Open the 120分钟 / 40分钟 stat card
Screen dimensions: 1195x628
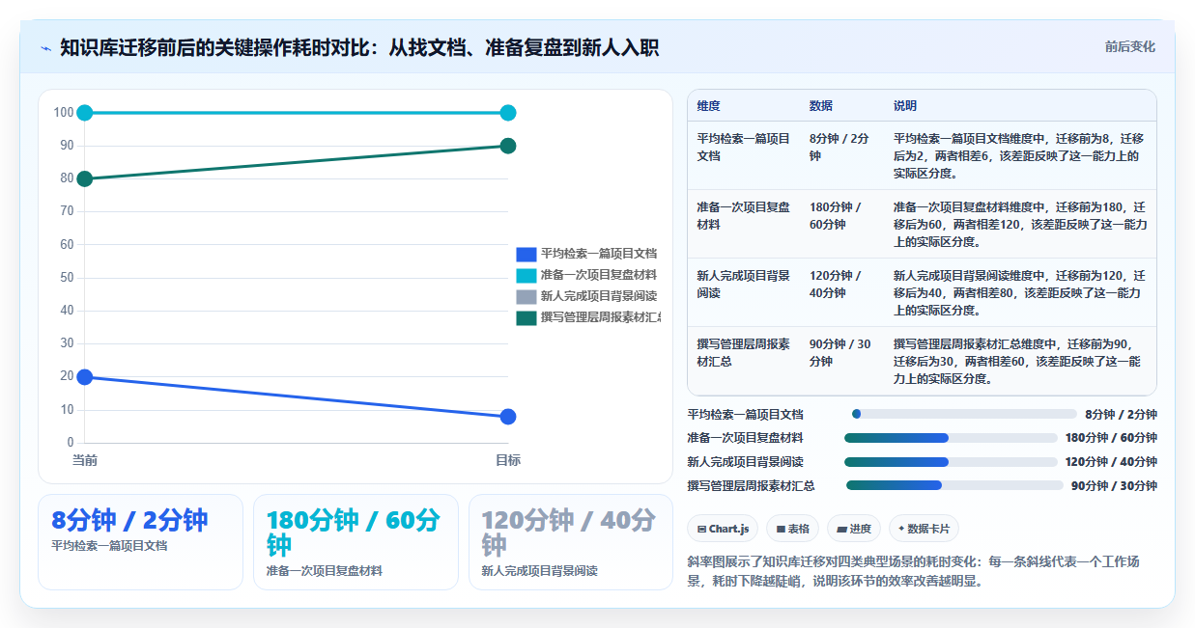coord(571,542)
